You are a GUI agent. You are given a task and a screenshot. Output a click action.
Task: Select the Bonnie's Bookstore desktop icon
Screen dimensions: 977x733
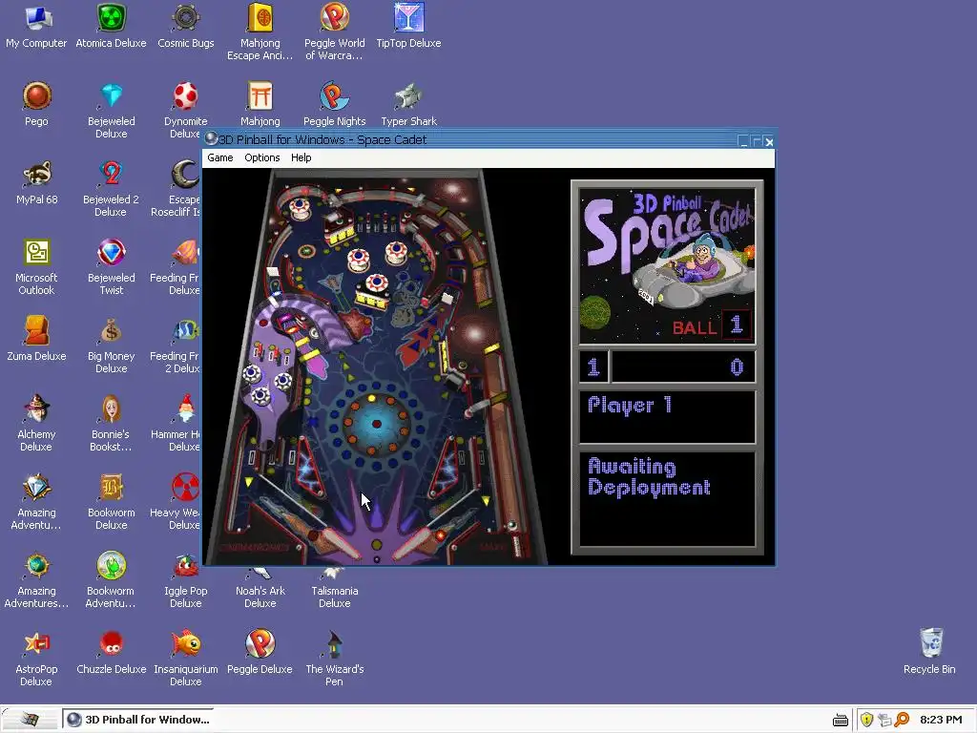111,424
